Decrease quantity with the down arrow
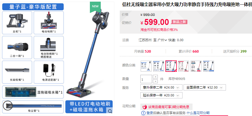This screenshot has height=116, width=252. 155,81
